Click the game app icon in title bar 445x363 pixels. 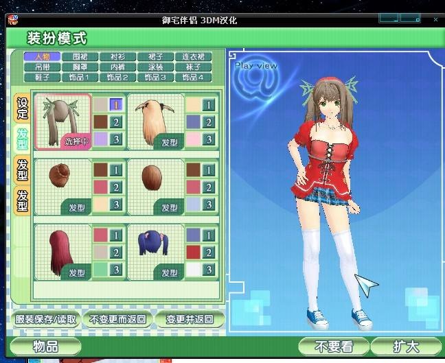tap(13, 20)
